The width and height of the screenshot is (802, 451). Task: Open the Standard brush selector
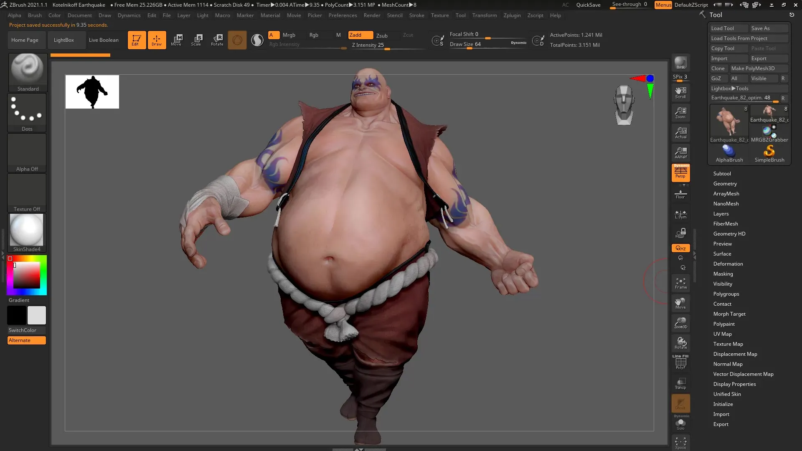[28, 72]
